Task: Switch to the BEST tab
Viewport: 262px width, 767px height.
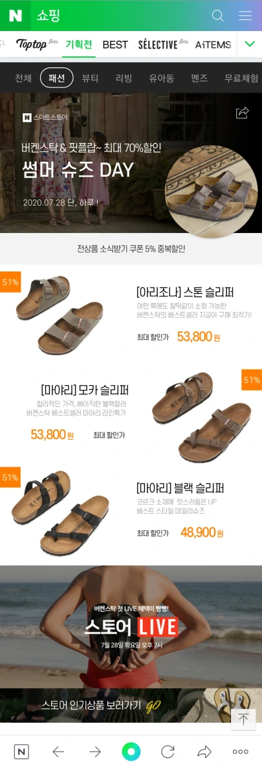Action: pyautogui.click(x=115, y=45)
